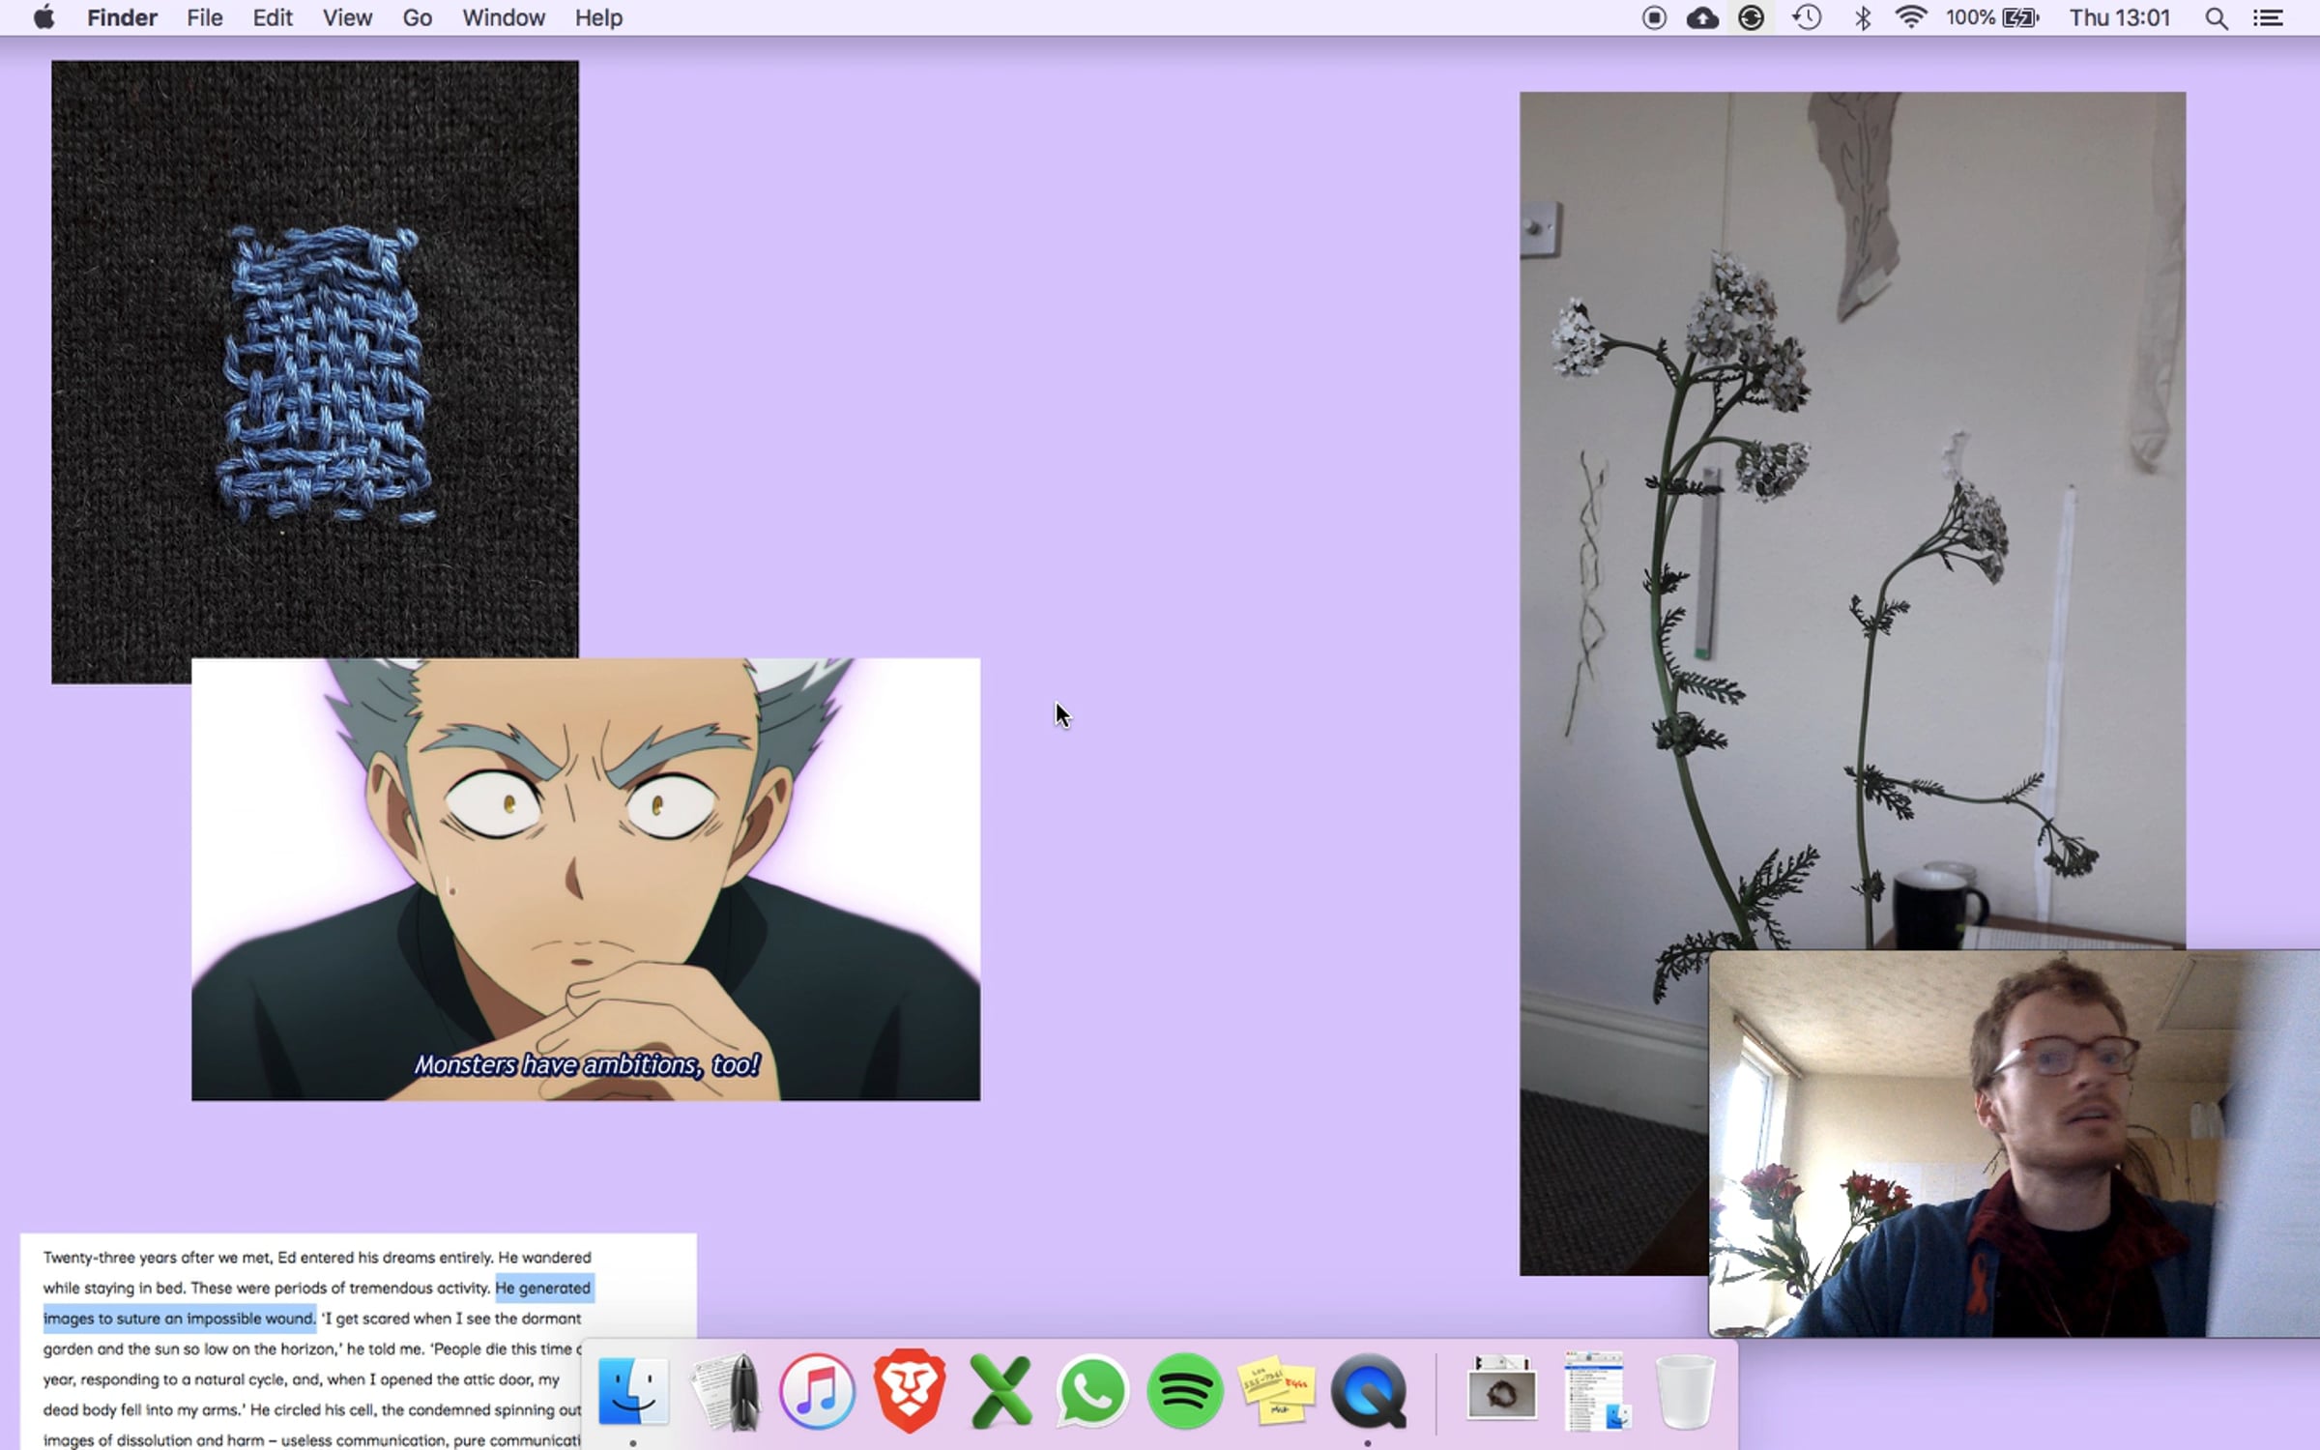The height and width of the screenshot is (1450, 2320).
Task: Open iTunes from the Dock
Action: pyautogui.click(x=818, y=1391)
